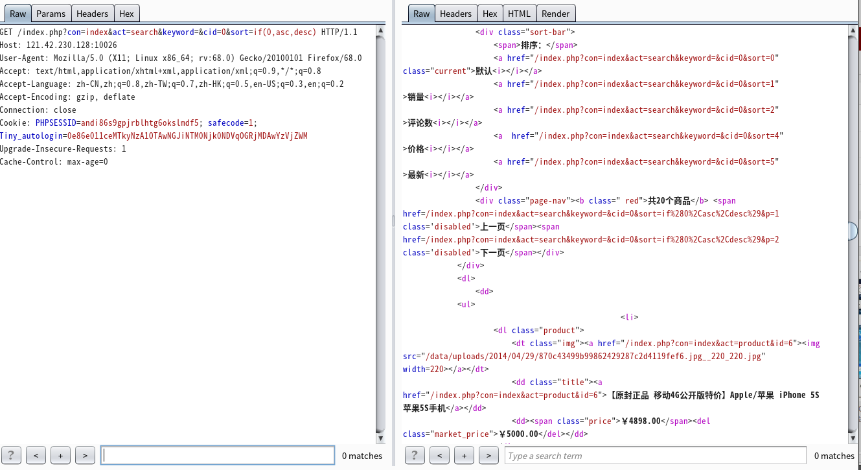Go to previous match in response search
861x470 pixels.
click(439, 456)
